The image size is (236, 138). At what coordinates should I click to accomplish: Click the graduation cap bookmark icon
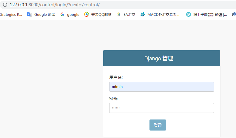[234, 14]
